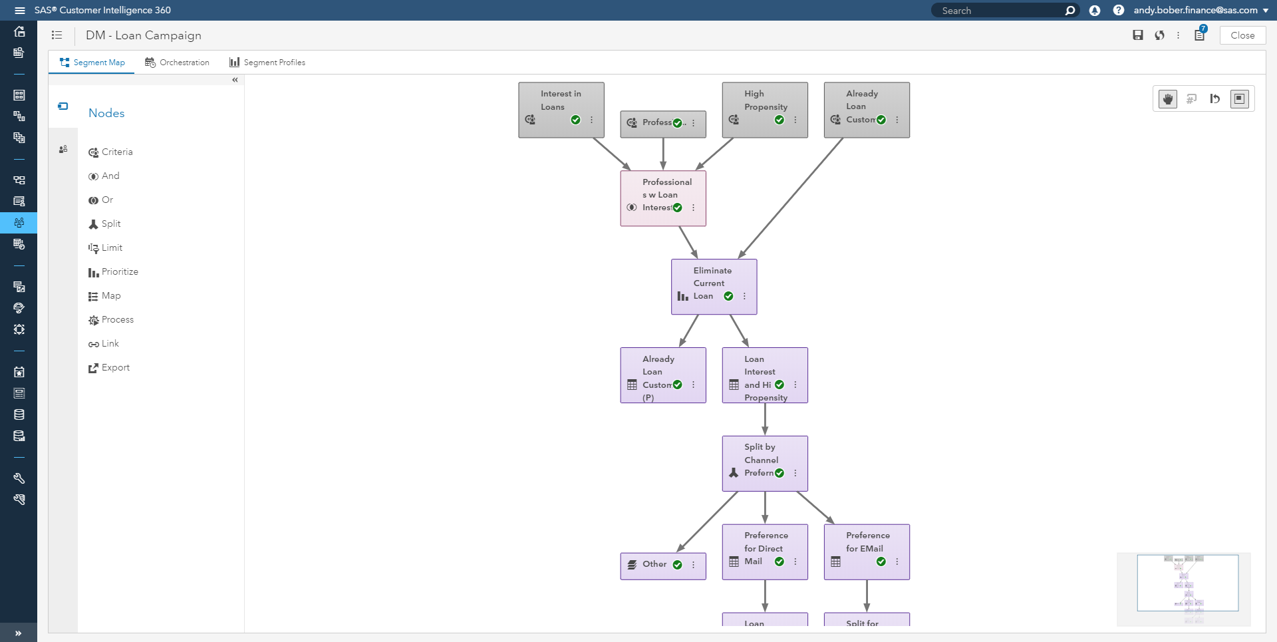The height and width of the screenshot is (642, 1277).
Task: Click the search magnifier in the top bar
Action: (x=1069, y=10)
